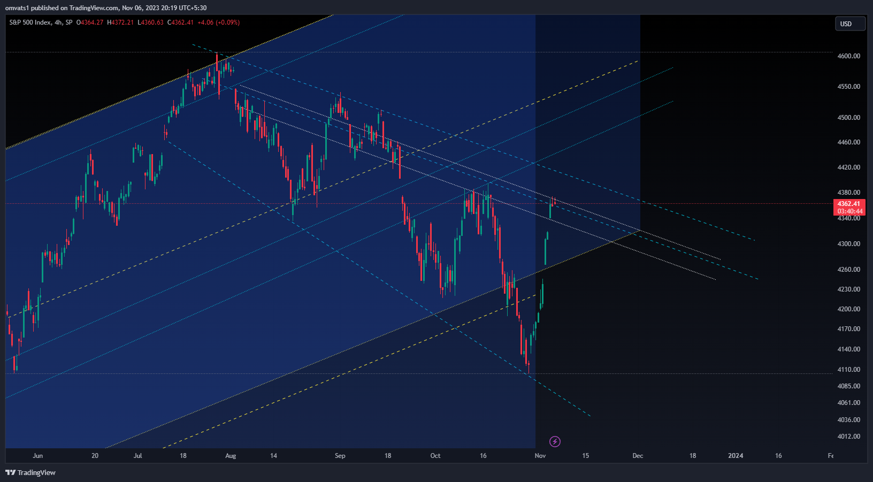Click the Jul label on time axis
The width and height of the screenshot is (873, 482).
[x=138, y=456]
